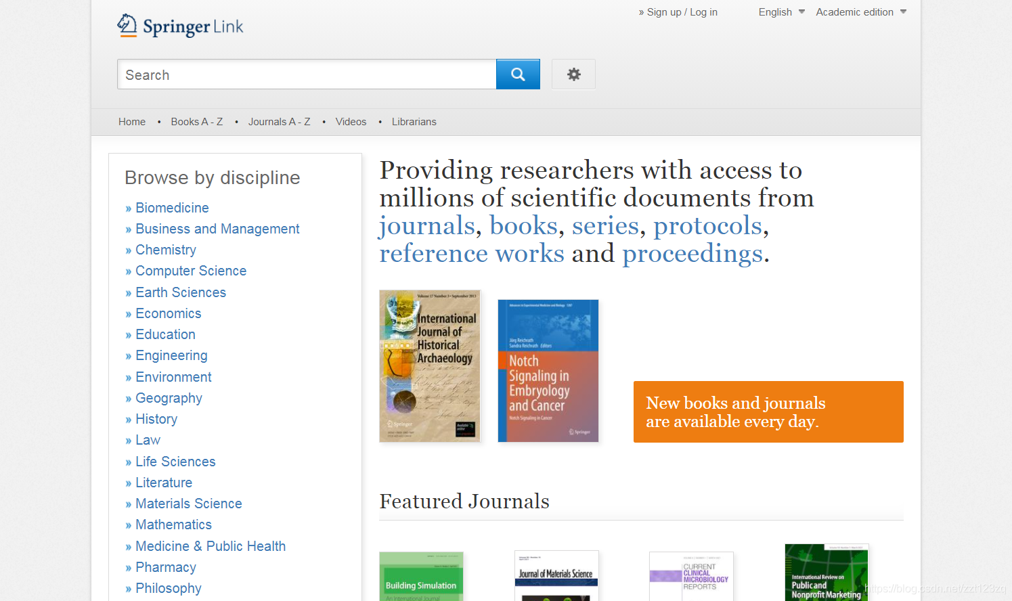Screen dimensions: 1012x601
Task: Browse the Education discipline
Action: (x=165, y=334)
